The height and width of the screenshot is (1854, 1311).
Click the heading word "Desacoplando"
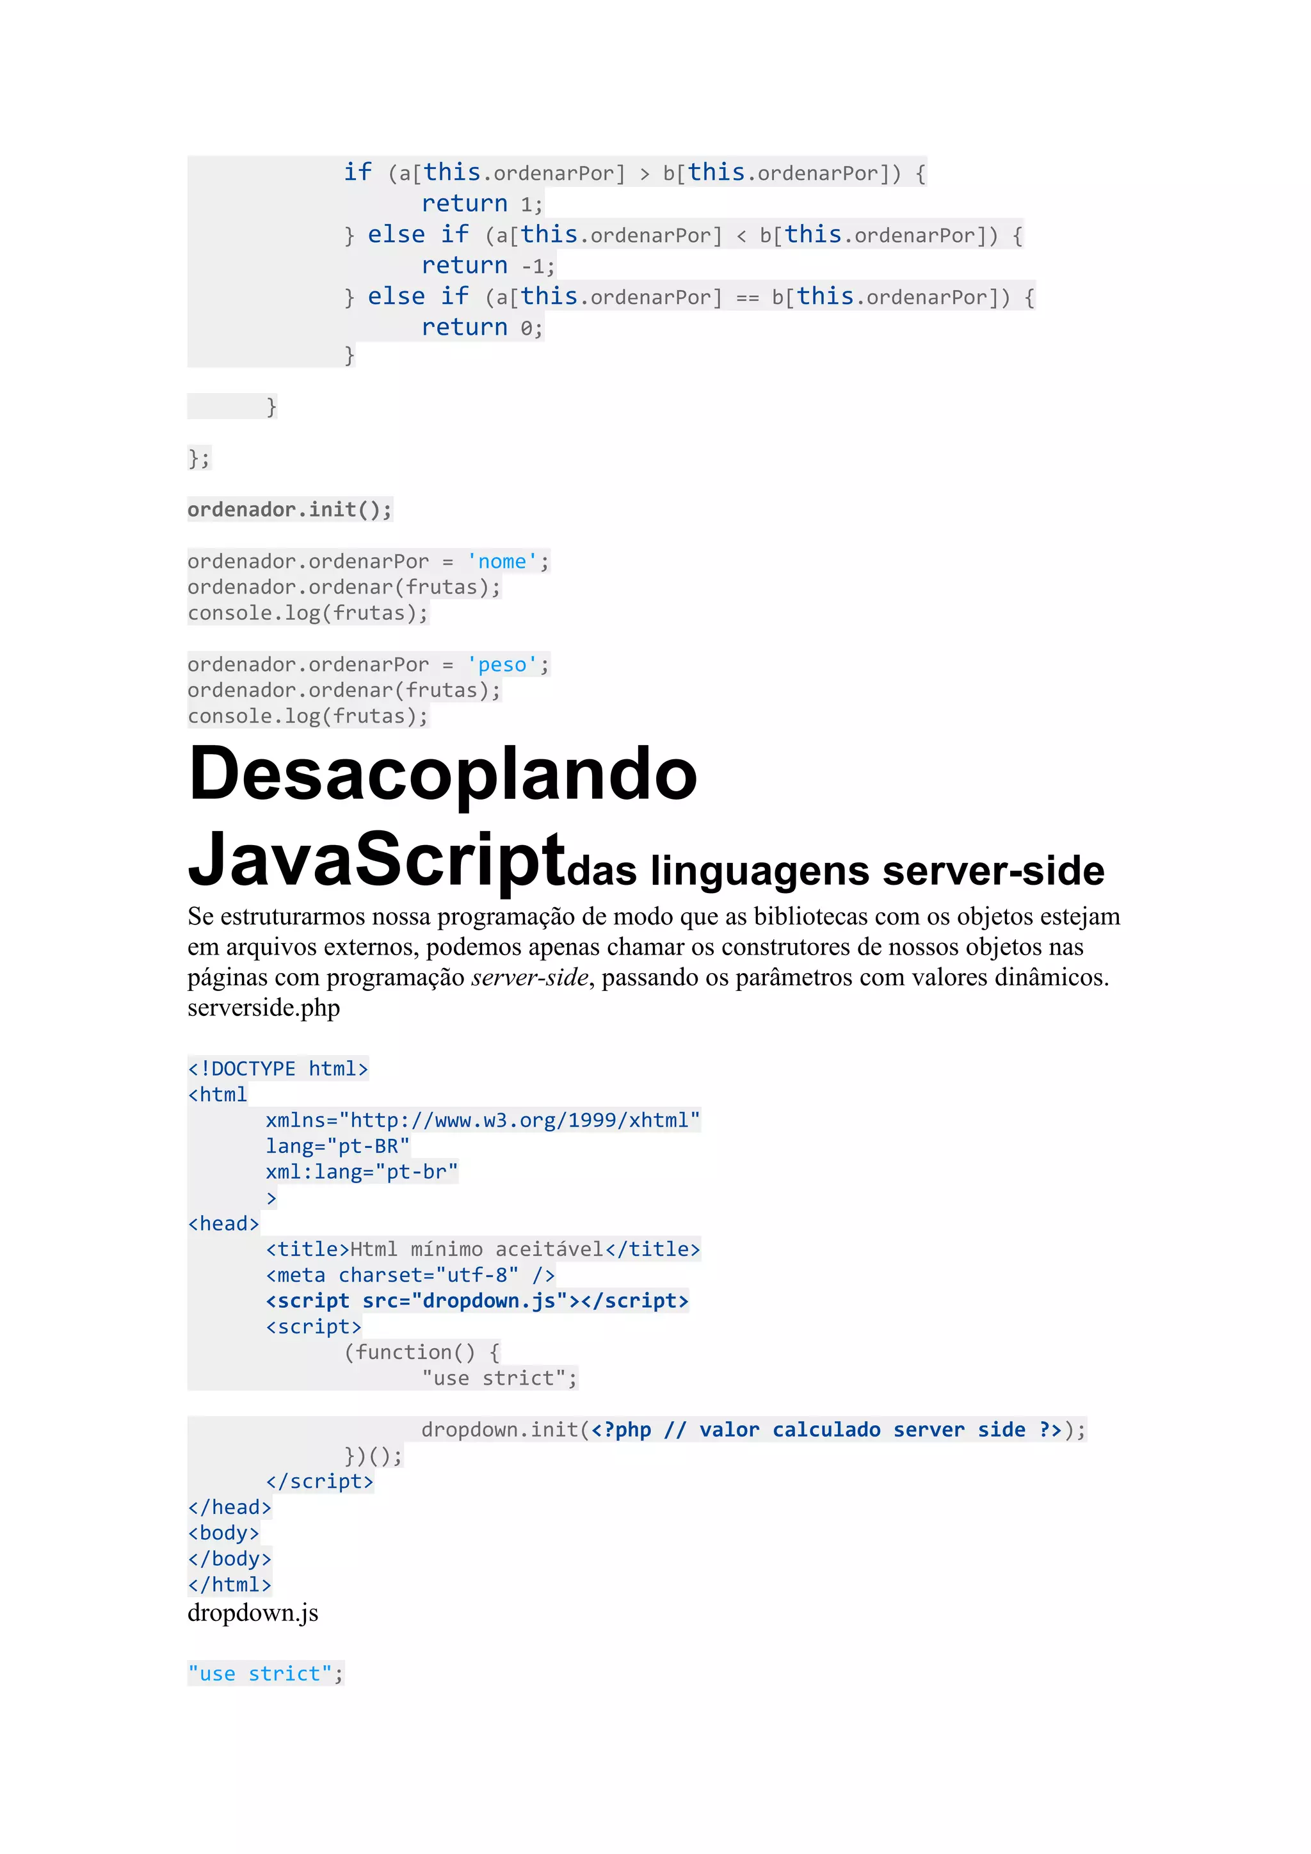coord(443,775)
